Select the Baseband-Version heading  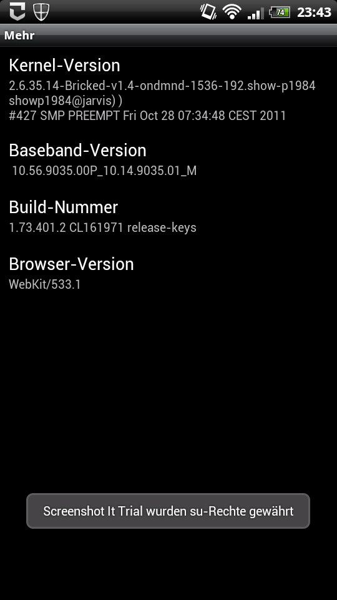tap(77, 151)
